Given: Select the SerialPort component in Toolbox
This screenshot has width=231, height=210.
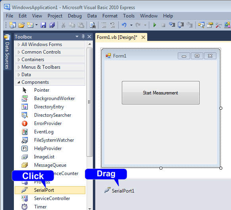Looking at the screenshot, I should coord(50,190).
